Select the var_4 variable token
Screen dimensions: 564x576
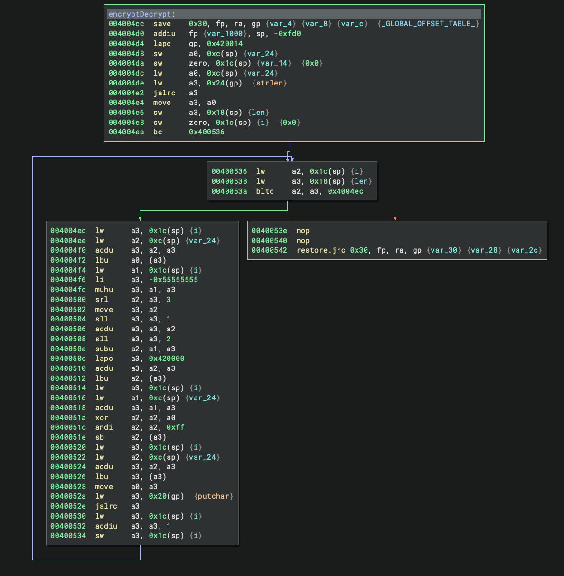pyautogui.click(x=281, y=24)
